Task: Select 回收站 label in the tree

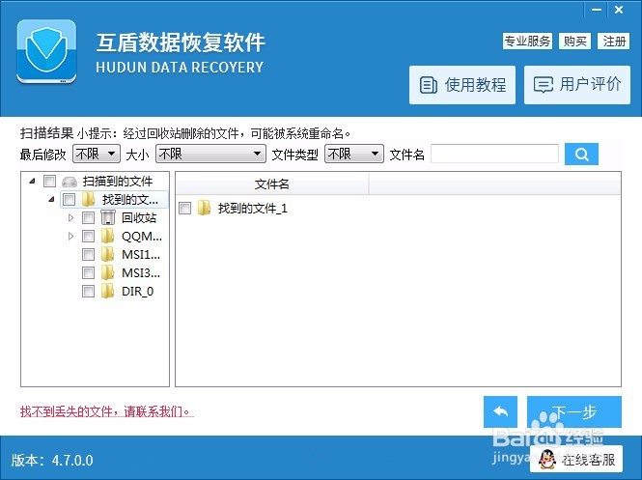Action: click(x=139, y=218)
